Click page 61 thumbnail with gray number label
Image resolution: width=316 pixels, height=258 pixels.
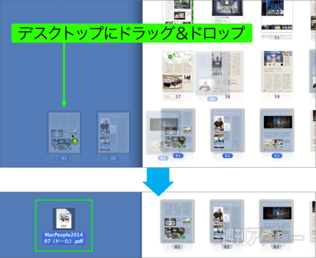[177, 221]
